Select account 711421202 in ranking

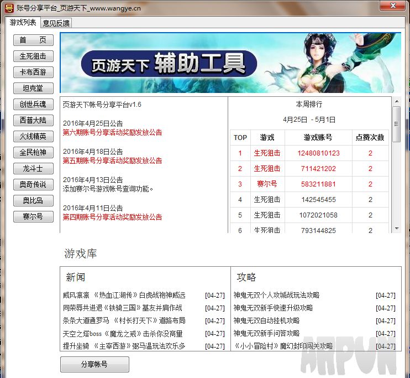318,169
